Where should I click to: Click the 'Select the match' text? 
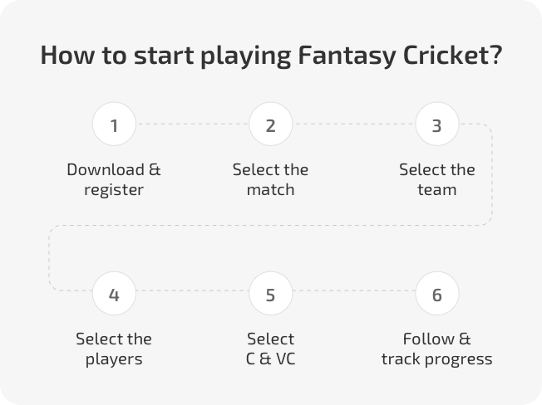[x=271, y=180]
